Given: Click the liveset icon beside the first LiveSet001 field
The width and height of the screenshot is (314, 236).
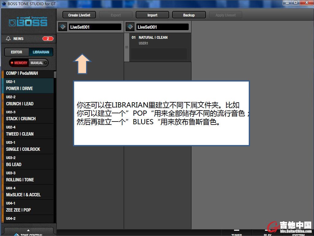Looking at the screenshot, I should 63,27.
